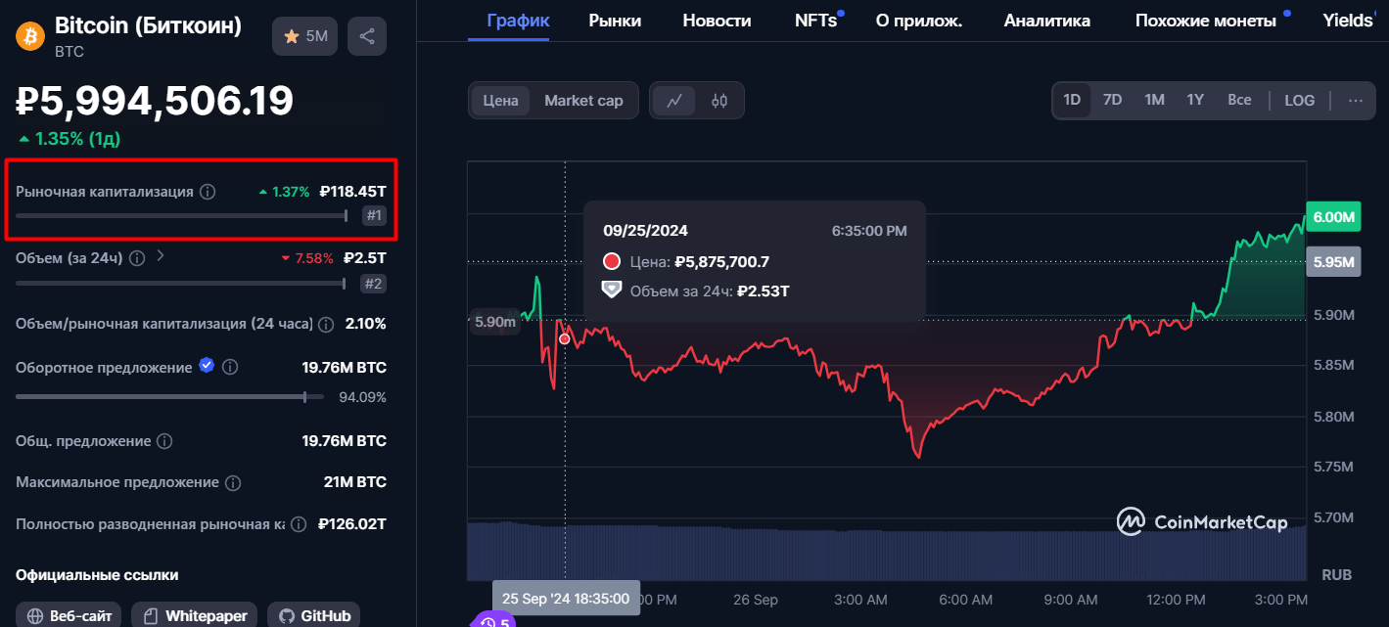The height and width of the screenshot is (627, 1389).
Task: Click the share icon next to Bitcoin title
Action: [x=367, y=36]
